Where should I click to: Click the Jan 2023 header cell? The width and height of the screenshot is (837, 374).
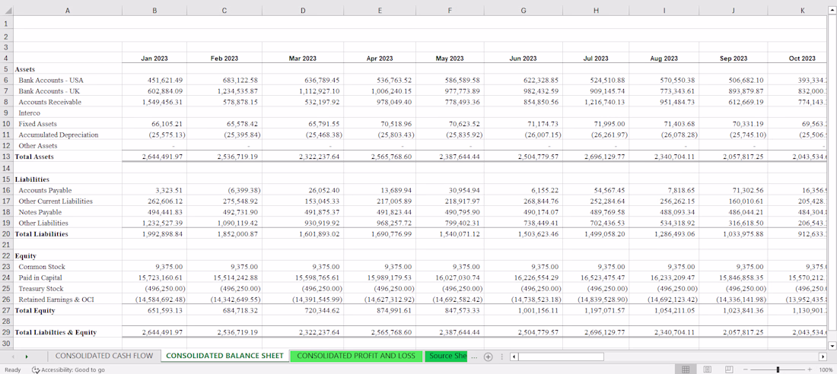[x=154, y=59]
